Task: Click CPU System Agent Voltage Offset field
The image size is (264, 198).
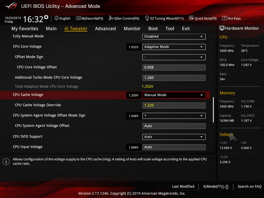Action: 174,126
